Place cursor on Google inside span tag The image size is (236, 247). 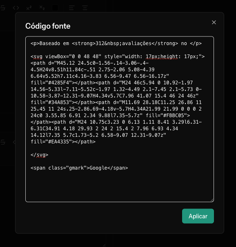click(x=98, y=168)
